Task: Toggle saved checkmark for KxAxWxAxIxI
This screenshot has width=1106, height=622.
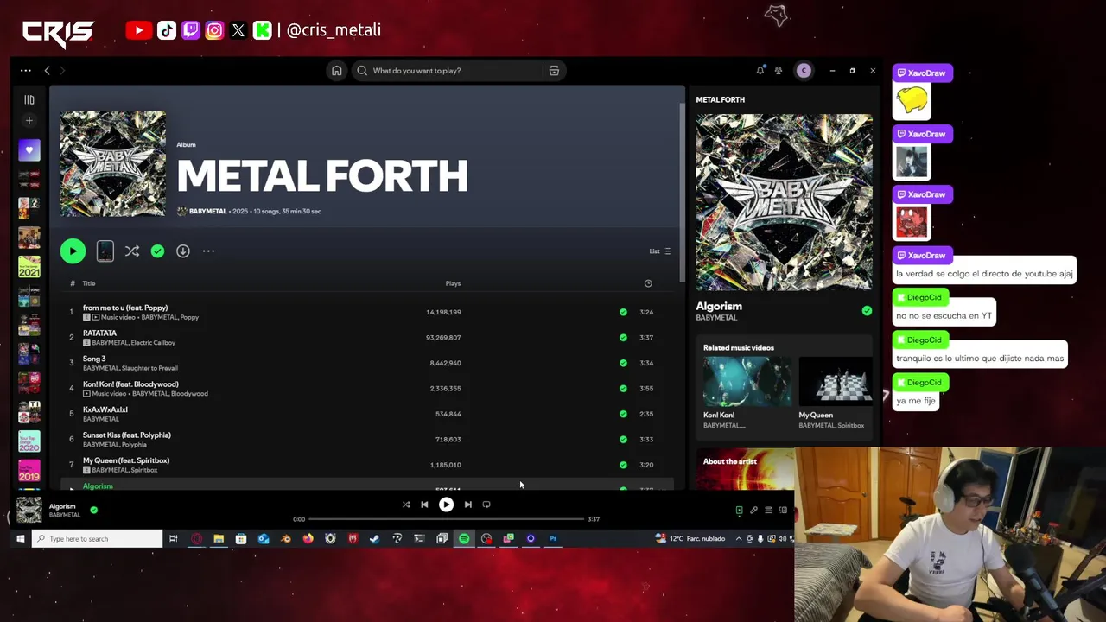Action: click(x=623, y=414)
